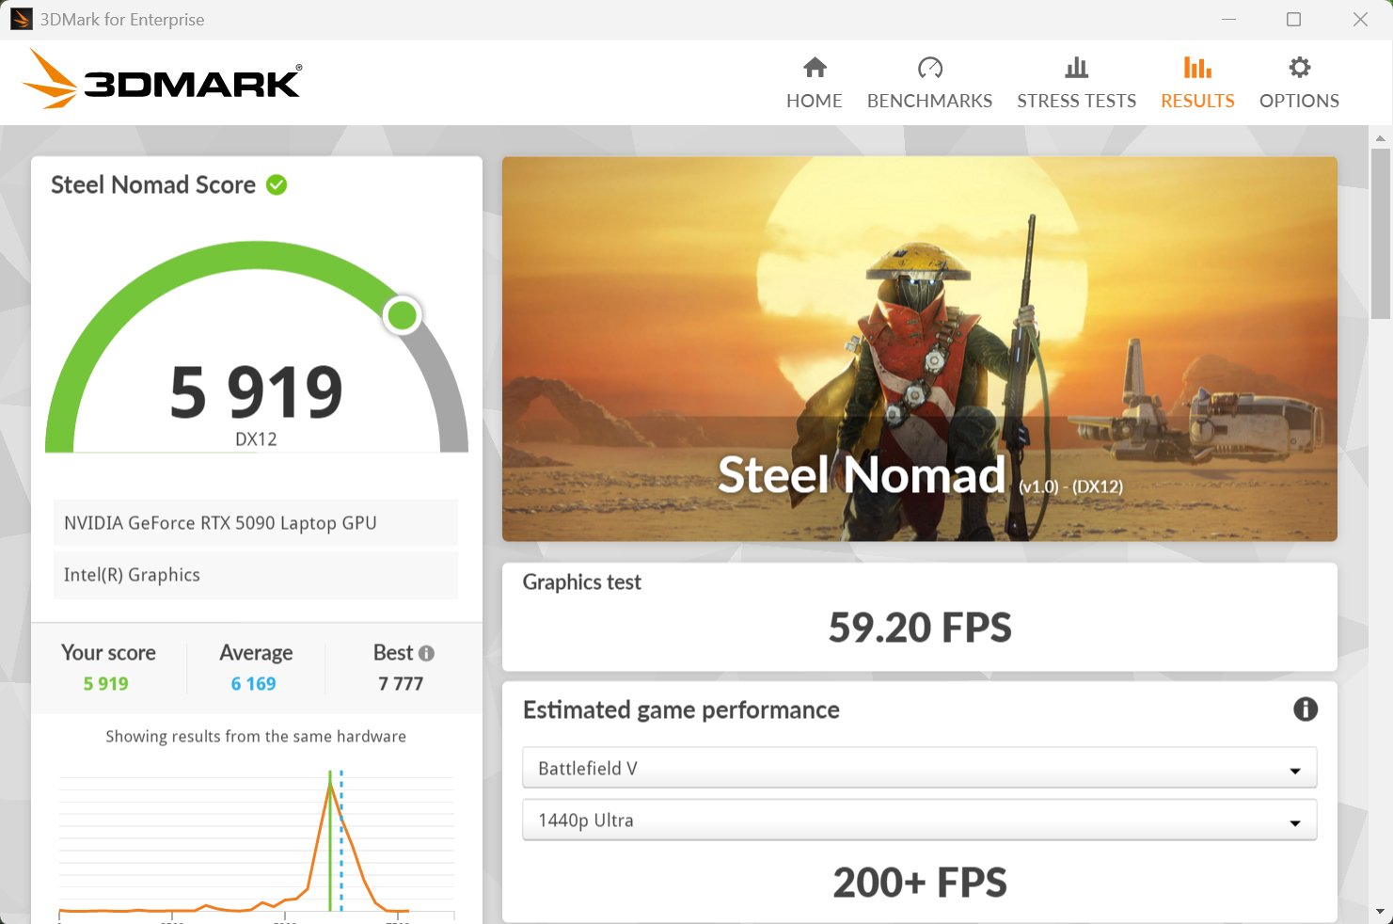Click the 3DMark icon in the title bar

(20, 19)
